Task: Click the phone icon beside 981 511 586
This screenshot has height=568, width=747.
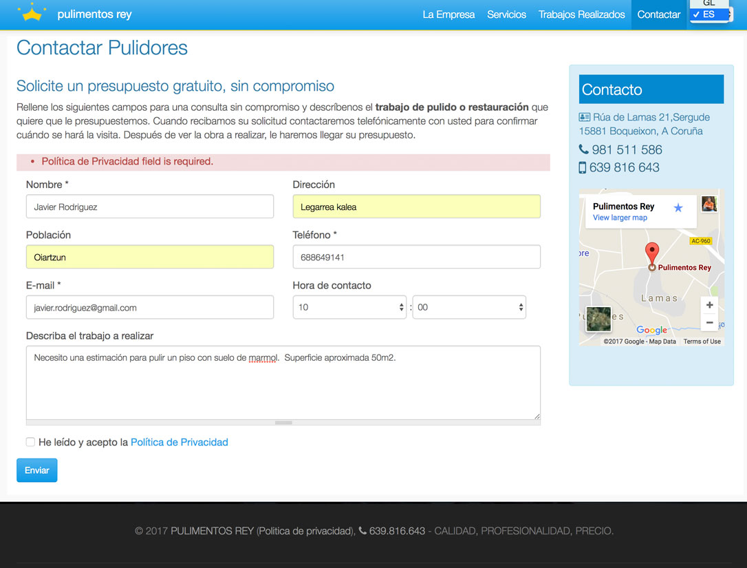Action: 583,149
